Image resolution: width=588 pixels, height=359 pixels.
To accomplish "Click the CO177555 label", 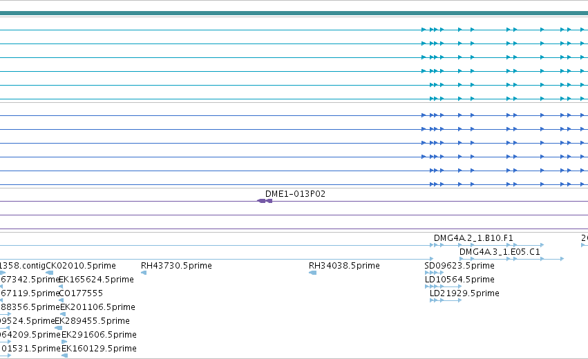I will point(81,293).
